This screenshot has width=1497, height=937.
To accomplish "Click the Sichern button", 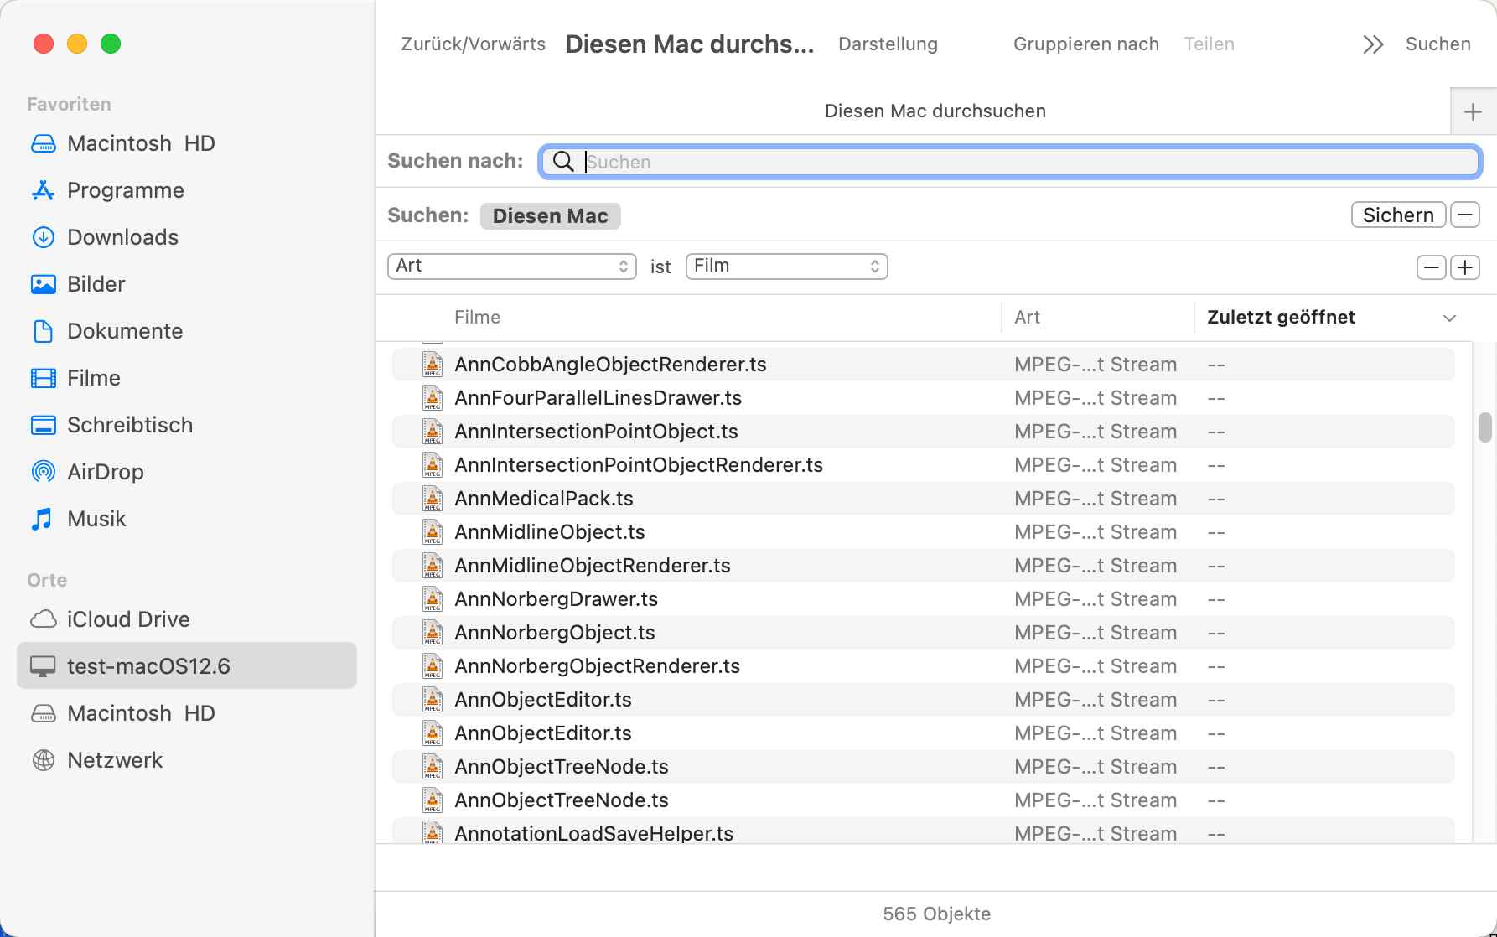I will (1397, 215).
